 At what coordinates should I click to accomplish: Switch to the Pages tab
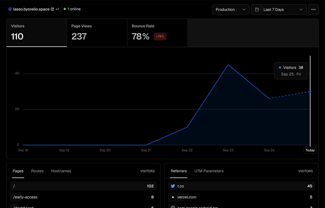click(x=18, y=171)
